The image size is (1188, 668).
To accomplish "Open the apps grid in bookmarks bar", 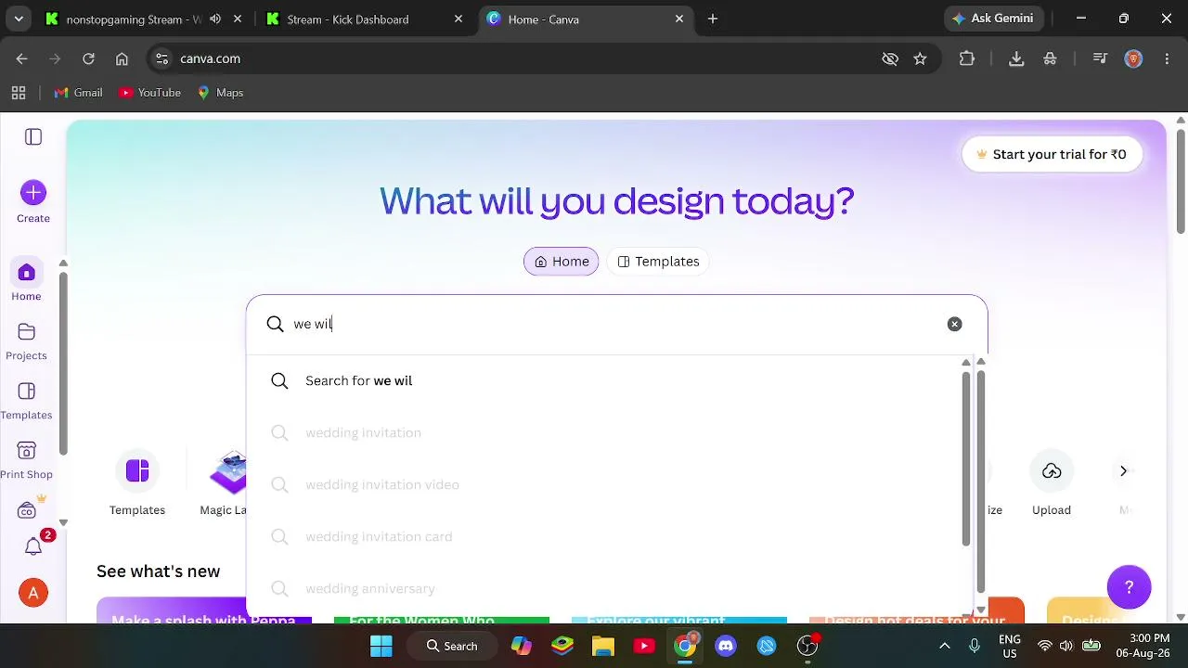I will tap(19, 93).
